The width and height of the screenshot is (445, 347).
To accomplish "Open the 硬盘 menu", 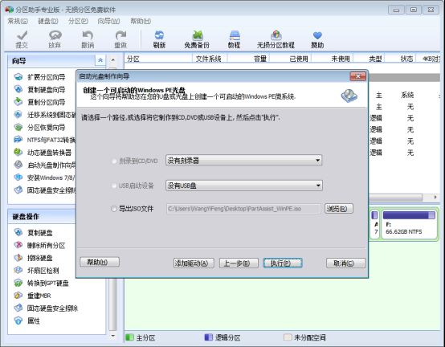I will 48,21.
